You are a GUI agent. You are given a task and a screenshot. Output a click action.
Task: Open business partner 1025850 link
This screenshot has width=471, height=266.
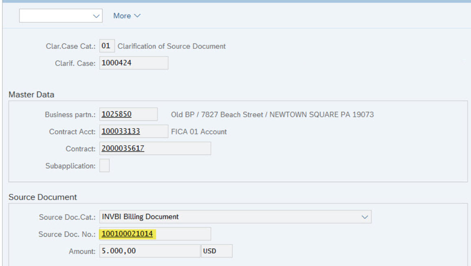click(116, 114)
